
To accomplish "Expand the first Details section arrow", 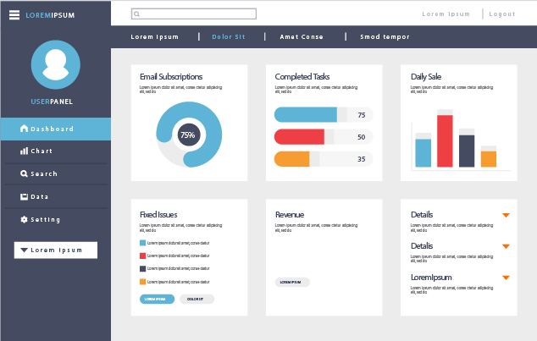I will [506, 215].
